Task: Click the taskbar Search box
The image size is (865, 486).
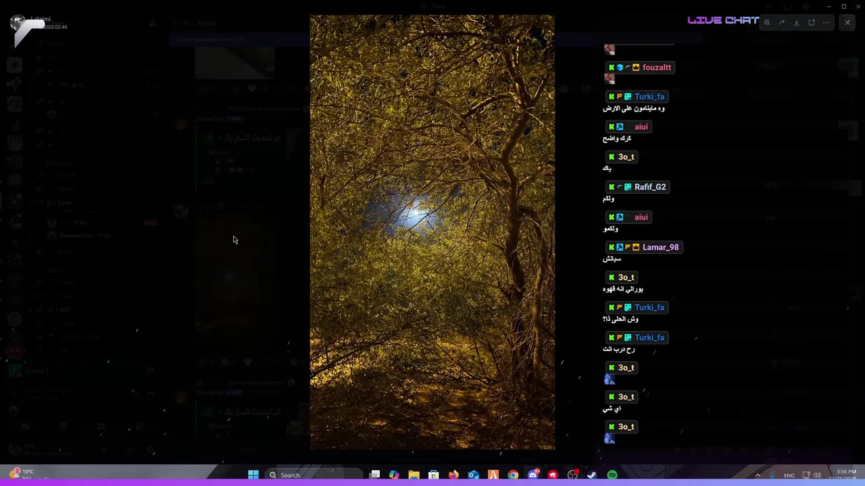Action: pyautogui.click(x=314, y=475)
